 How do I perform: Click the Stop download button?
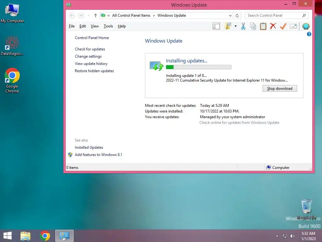pos(280,89)
